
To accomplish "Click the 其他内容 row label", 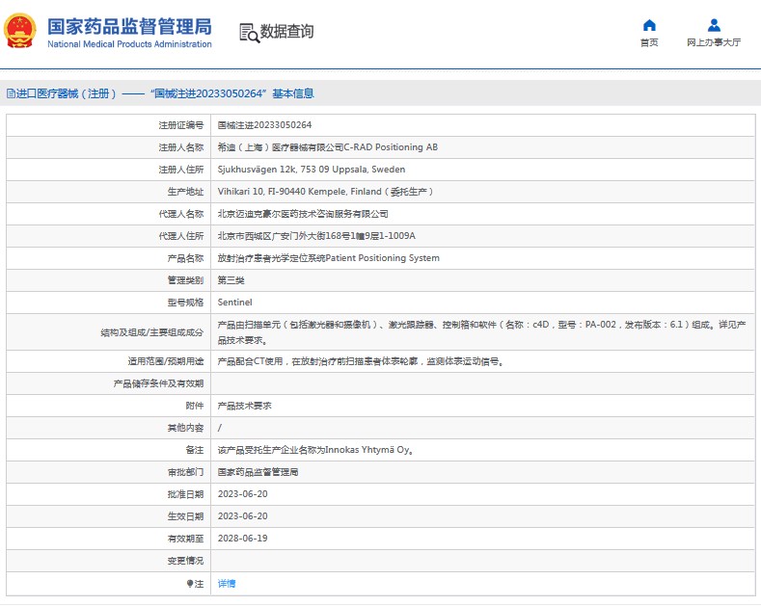I will click(185, 428).
